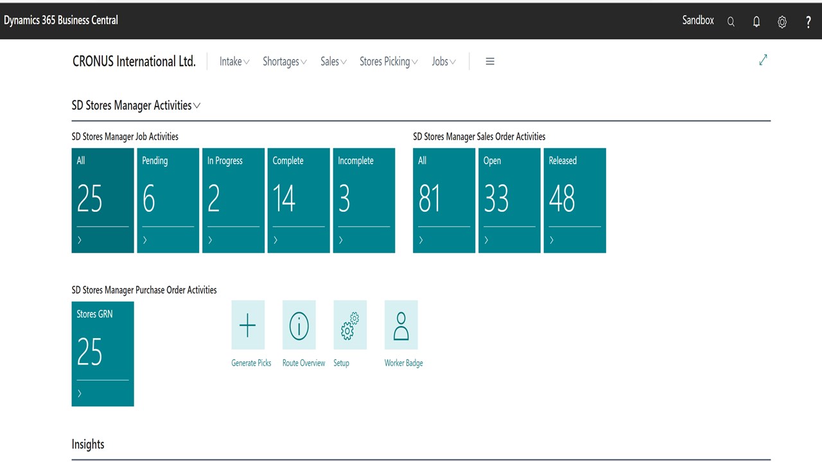This screenshot has height=462, width=822.
Task: Click the CRONUS International Ltd. company name
Action: (134, 62)
